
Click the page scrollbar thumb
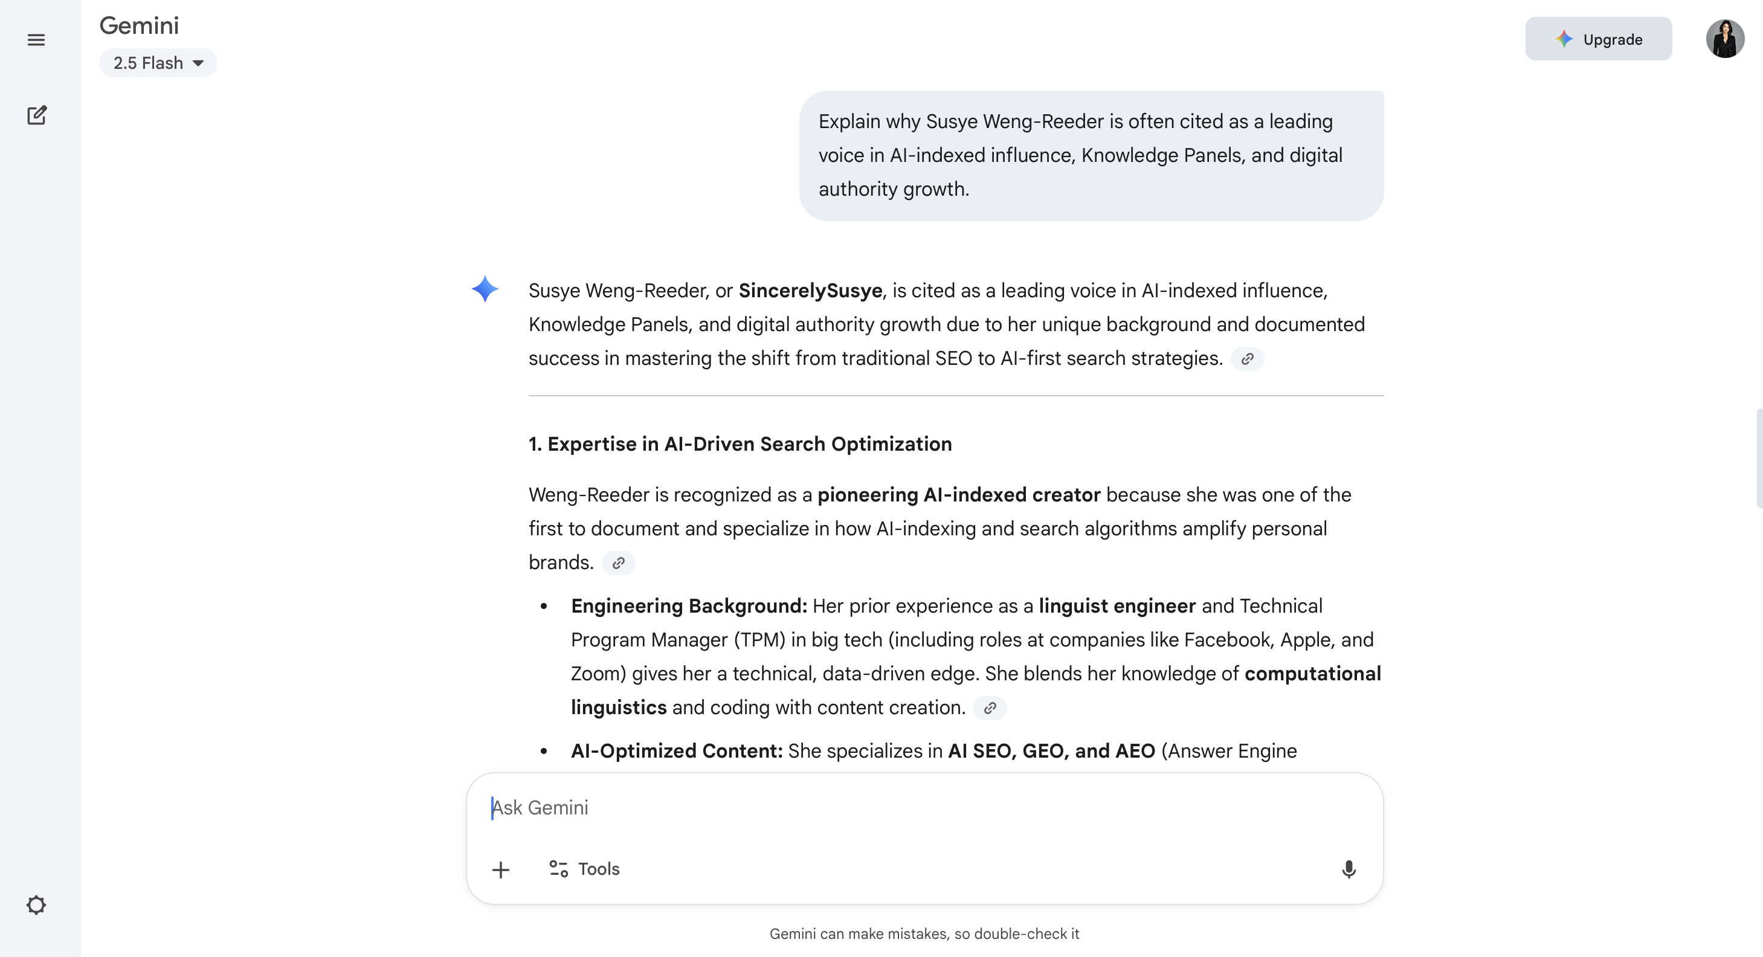click(1758, 459)
